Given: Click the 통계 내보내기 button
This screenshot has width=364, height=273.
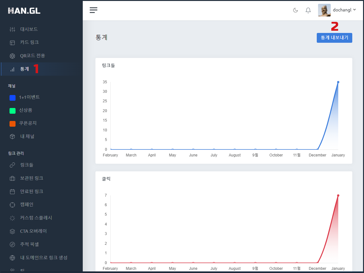Looking at the screenshot, I should pos(334,38).
